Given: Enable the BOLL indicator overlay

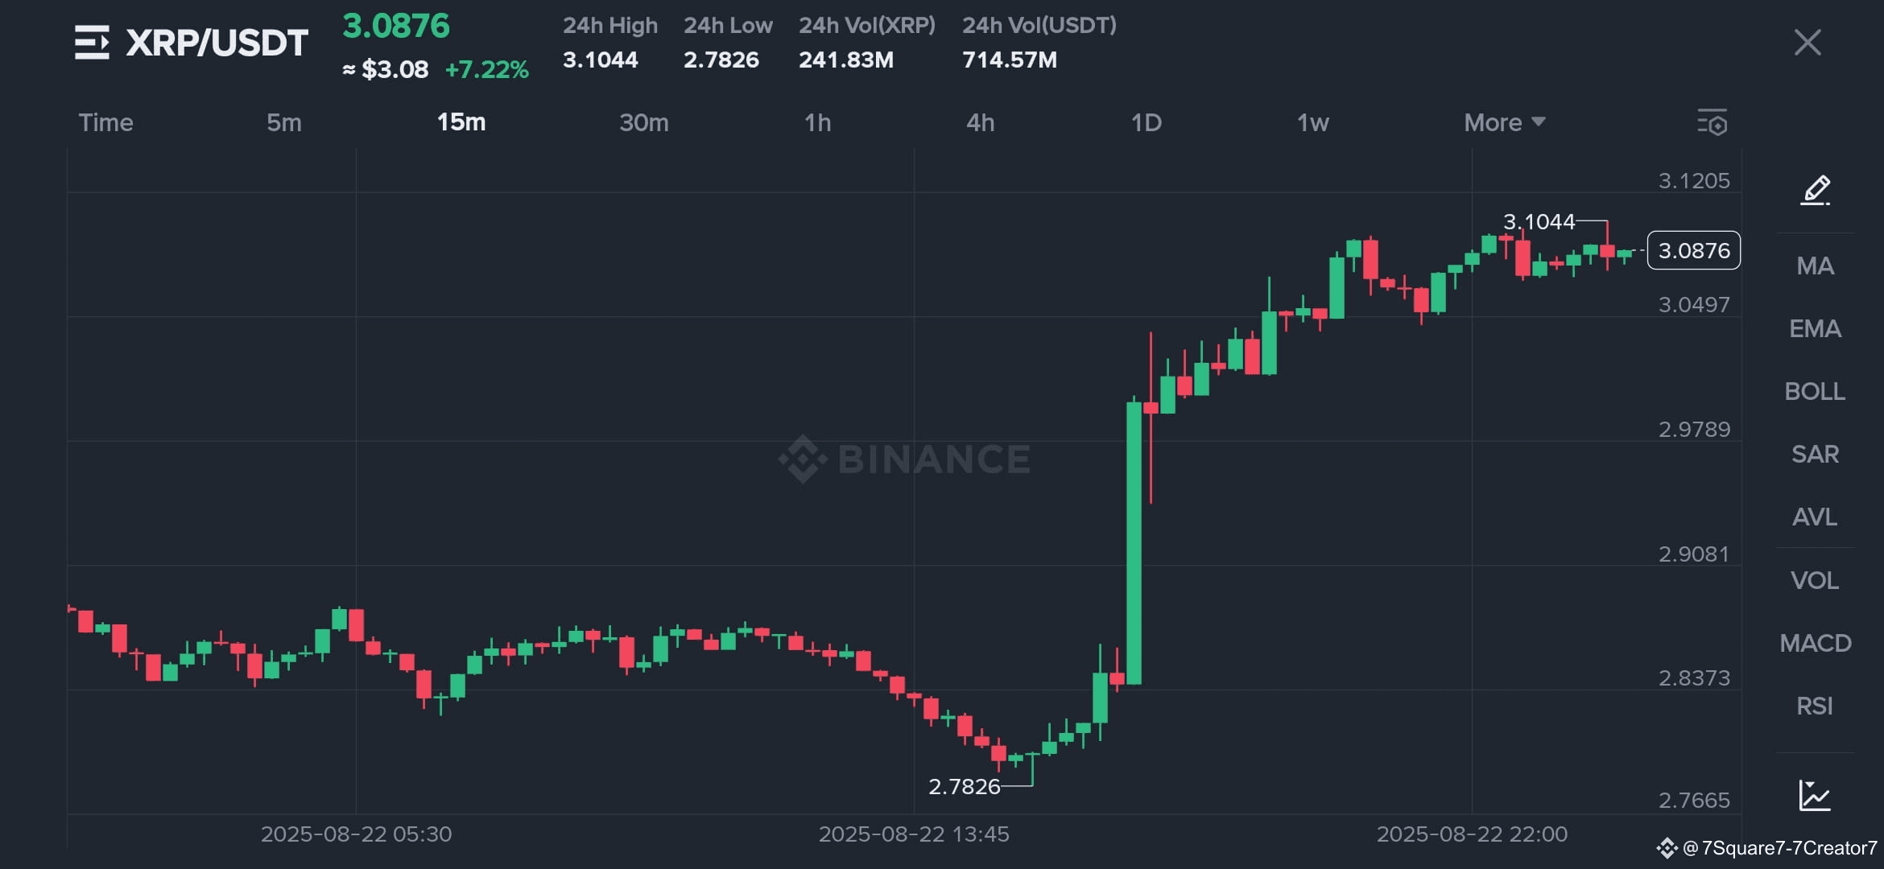Looking at the screenshot, I should click(x=1815, y=391).
